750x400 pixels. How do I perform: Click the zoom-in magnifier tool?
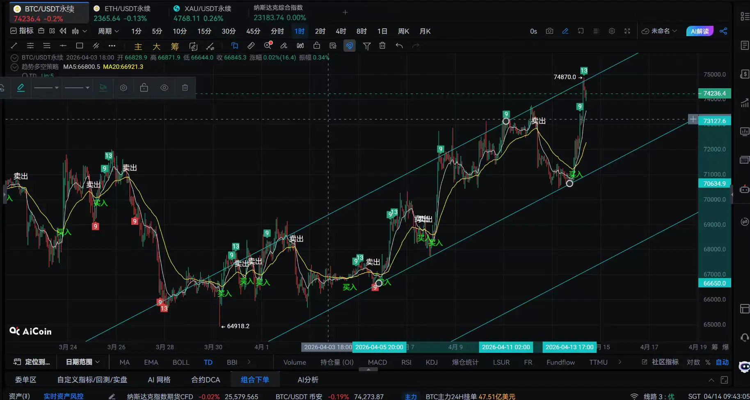pyautogui.click(x=268, y=46)
